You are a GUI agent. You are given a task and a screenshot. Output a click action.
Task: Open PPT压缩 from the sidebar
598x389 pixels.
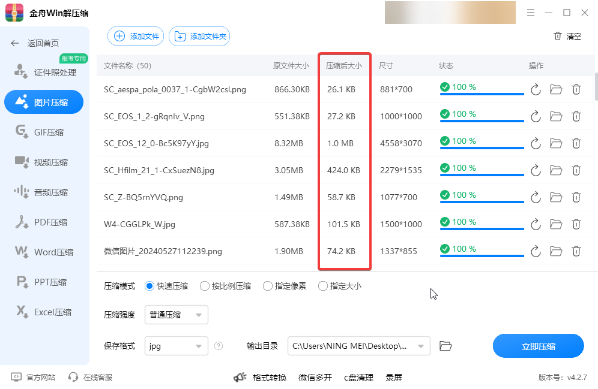44,282
